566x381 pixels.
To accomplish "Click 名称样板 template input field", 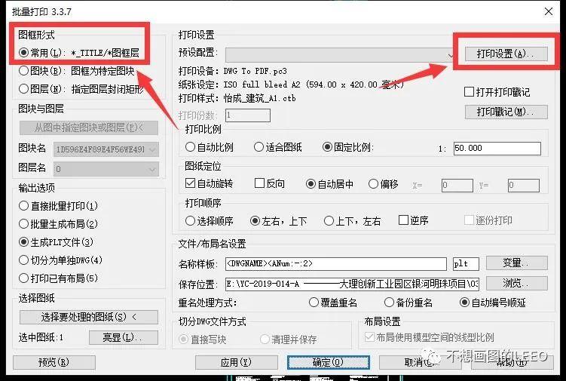I will [335, 264].
